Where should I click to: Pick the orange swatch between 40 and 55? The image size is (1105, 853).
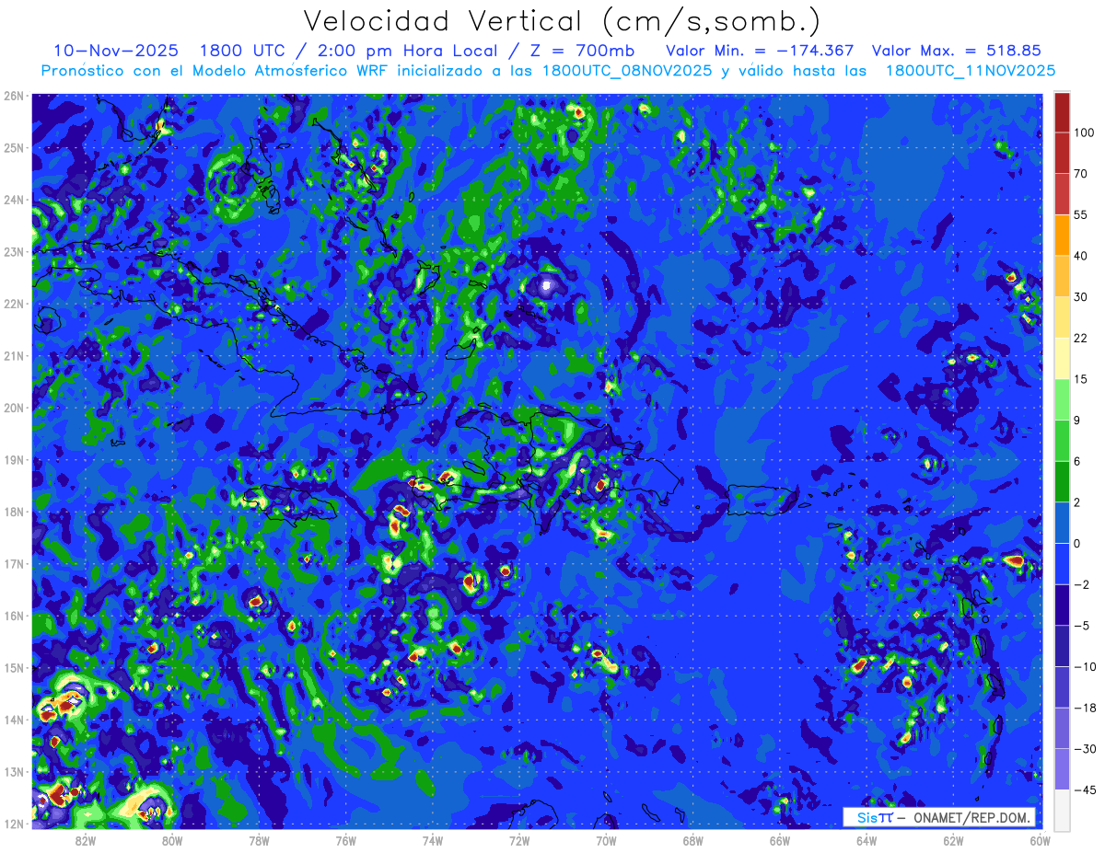coord(1062,235)
